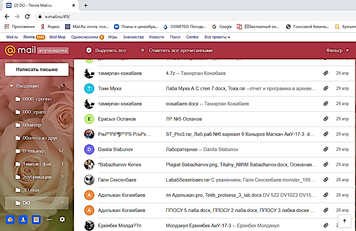Viewport: 356px width, 231px height.
Task: Collapse the Входящие folder tree
Action: (11, 86)
